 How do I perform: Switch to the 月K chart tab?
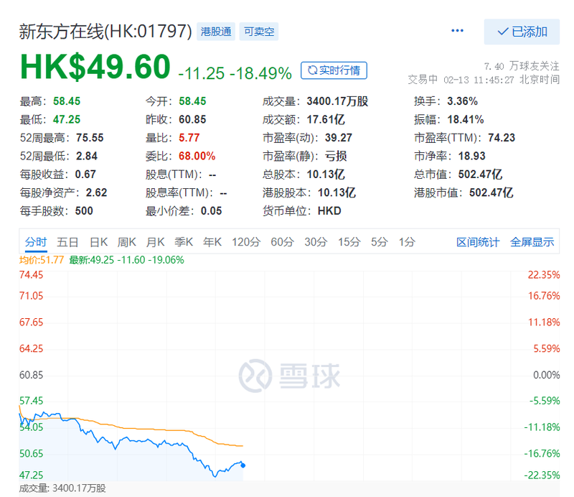(155, 242)
